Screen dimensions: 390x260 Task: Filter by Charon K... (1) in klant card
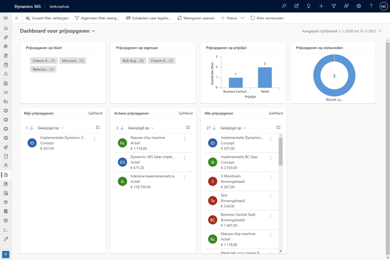point(44,60)
